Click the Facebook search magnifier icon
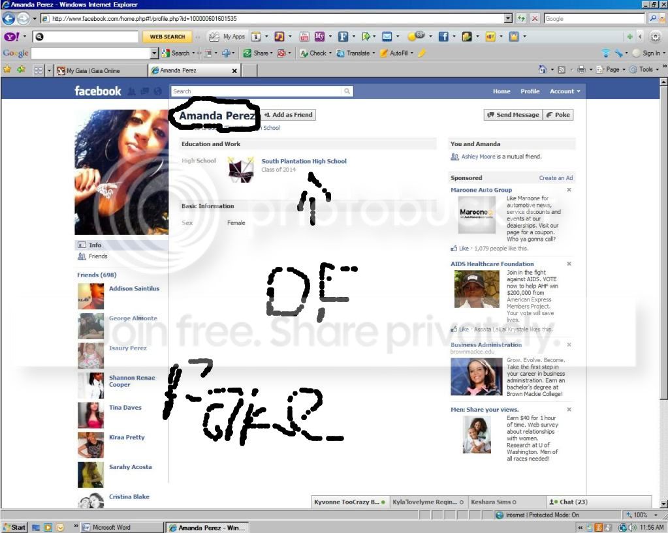Image resolution: width=668 pixels, height=533 pixels. point(347,91)
